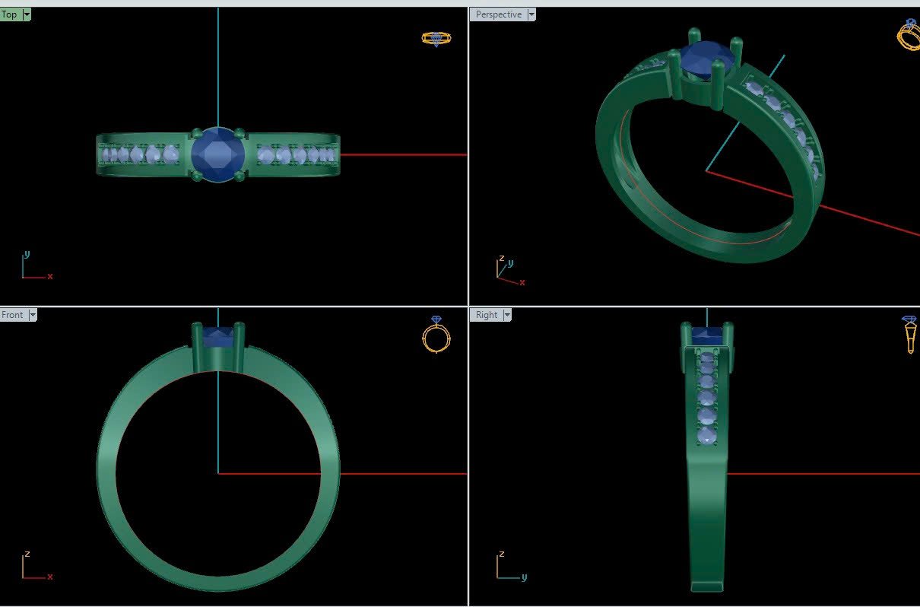
Task: Activate the Perspective viewport title label
Action: [x=498, y=14]
